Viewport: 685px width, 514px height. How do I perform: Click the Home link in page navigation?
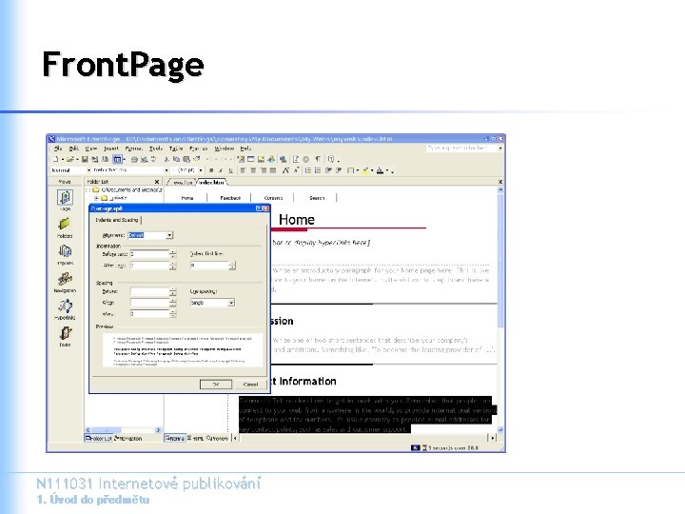pos(187,198)
